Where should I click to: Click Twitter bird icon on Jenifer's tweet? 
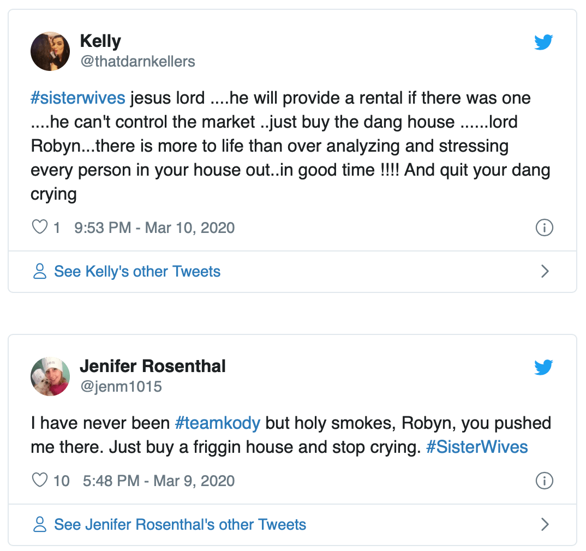click(543, 368)
